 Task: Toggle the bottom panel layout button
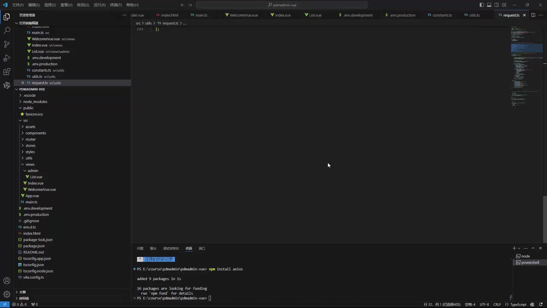[489, 5]
